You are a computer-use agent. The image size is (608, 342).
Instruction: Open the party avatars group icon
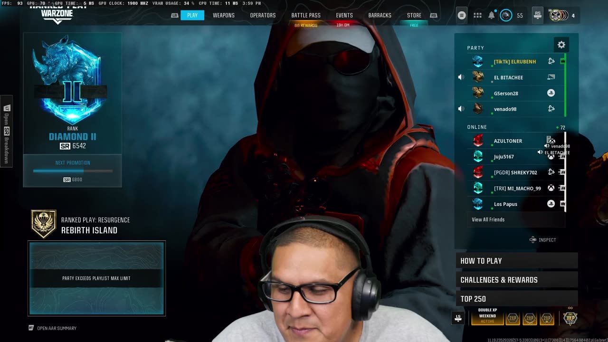click(x=559, y=15)
